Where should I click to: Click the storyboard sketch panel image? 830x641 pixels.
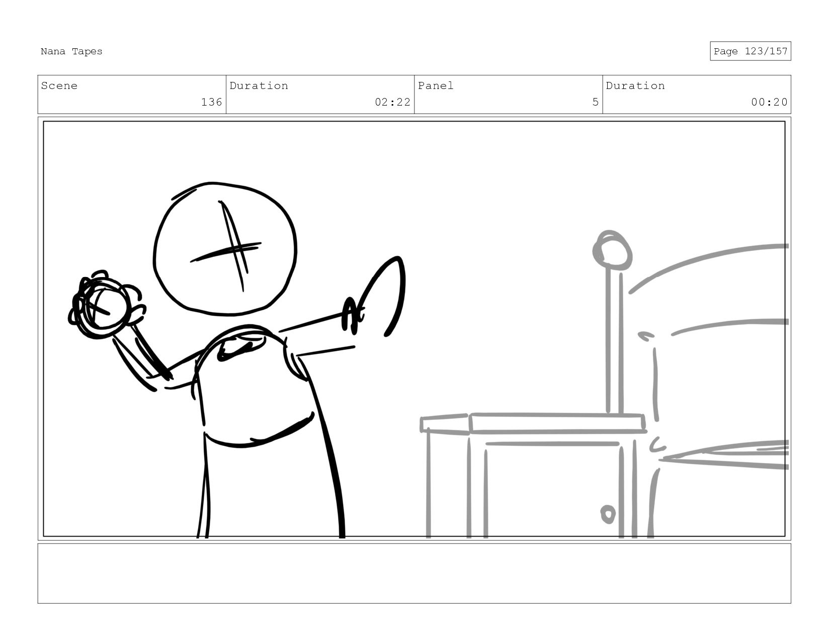pos(414,329)
